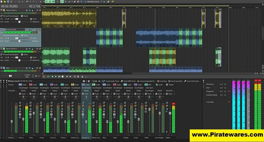The height and width of the screenshot is (142, 264).
Task: Select the Draw (pencil) tool in toolbar
Action: tap(69, 1)
